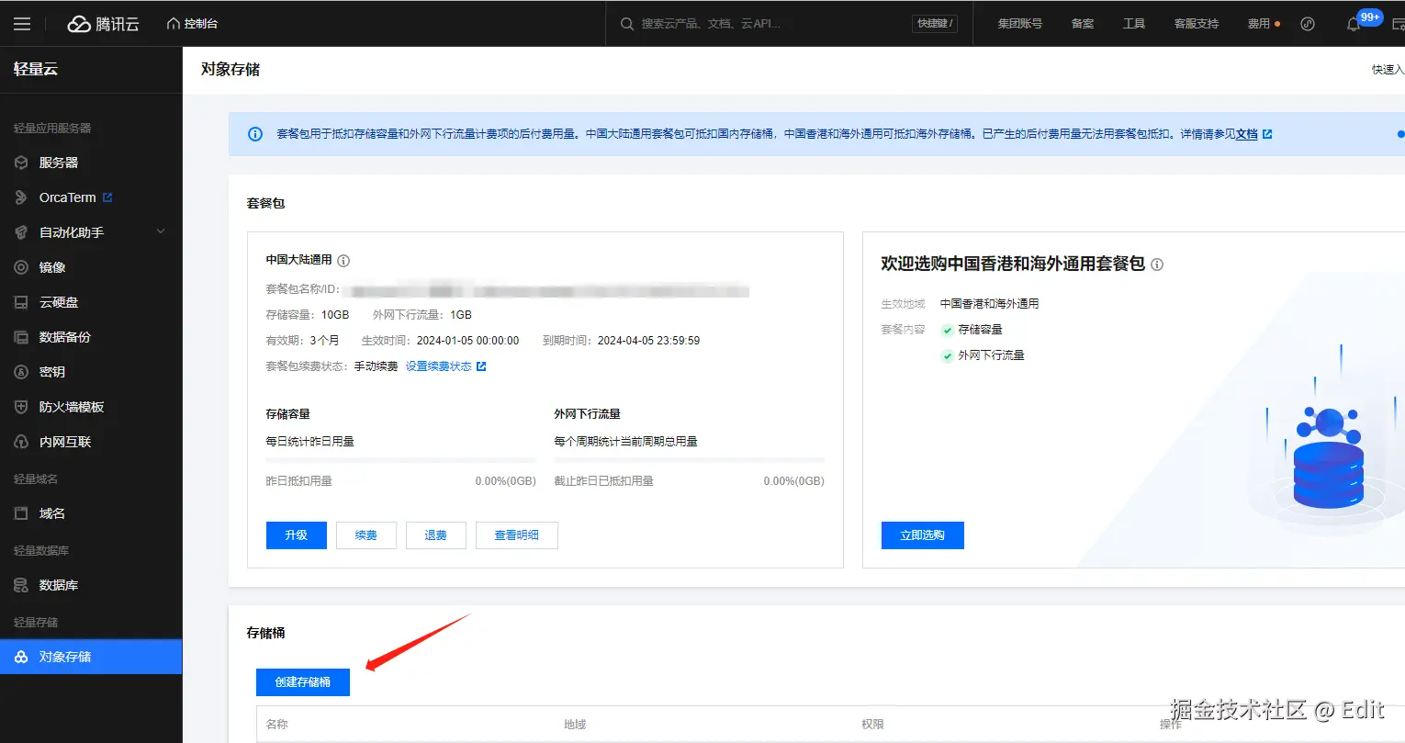Screen dimensions: 1405x743
Task: Click the 退费 button
Action: 436,535
